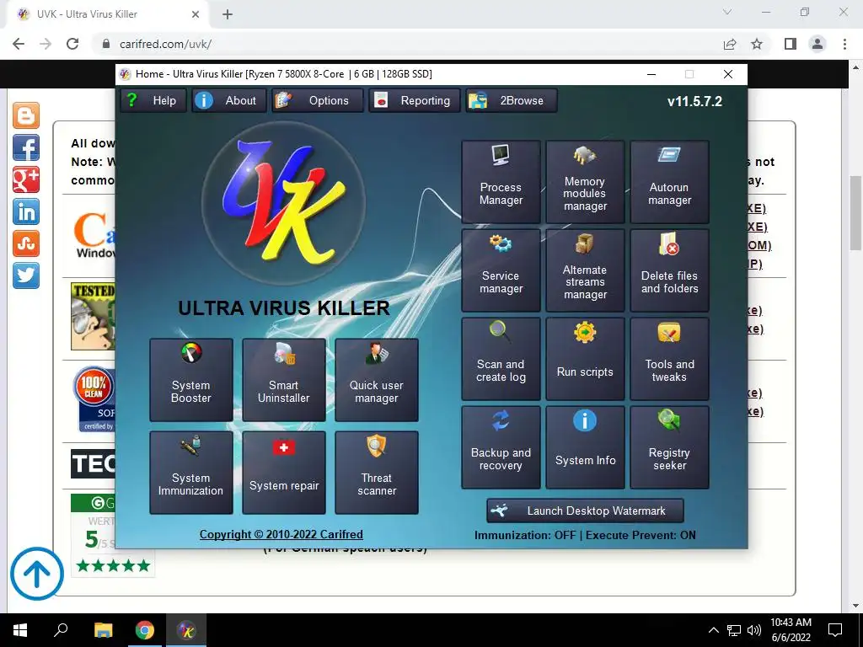Launch the 2Browse tool
The image size is (863, 647).
512,101
